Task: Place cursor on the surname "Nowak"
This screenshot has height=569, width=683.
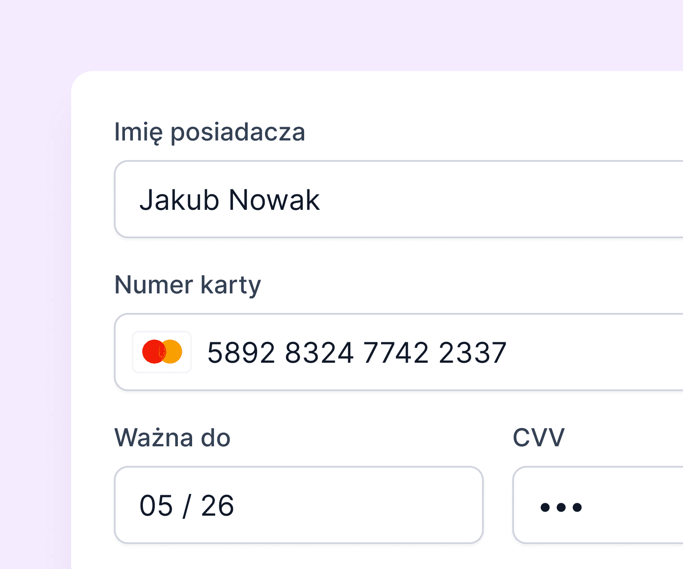Action: [x=274, y=200]
